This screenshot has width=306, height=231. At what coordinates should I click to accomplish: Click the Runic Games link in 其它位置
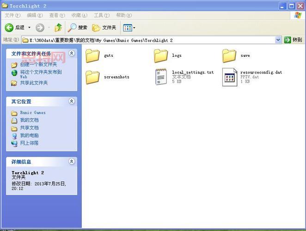(x=33, y=113)
